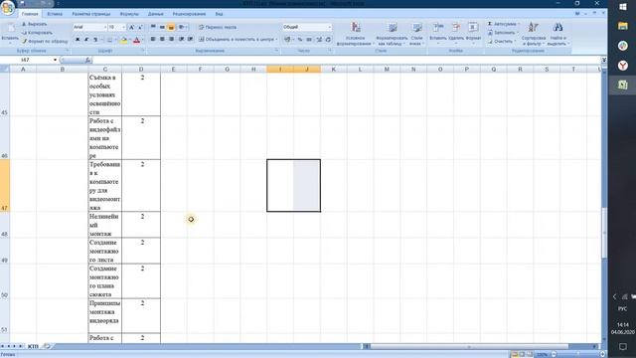This screenshot has height=358, width=636.
Task: Click the fill color bucket swatch
Action: tap(124, 40)
